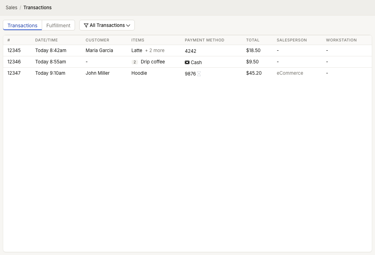The image size is (375, 255).
Task: Click the hourglass pending icon next to 9876
Action: (199, 74)
